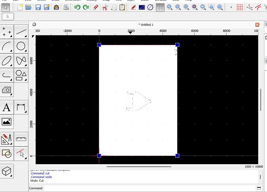Save the current drawing
Image resolution: width=267 pixels, height=192 pixels.
point(38,7)
